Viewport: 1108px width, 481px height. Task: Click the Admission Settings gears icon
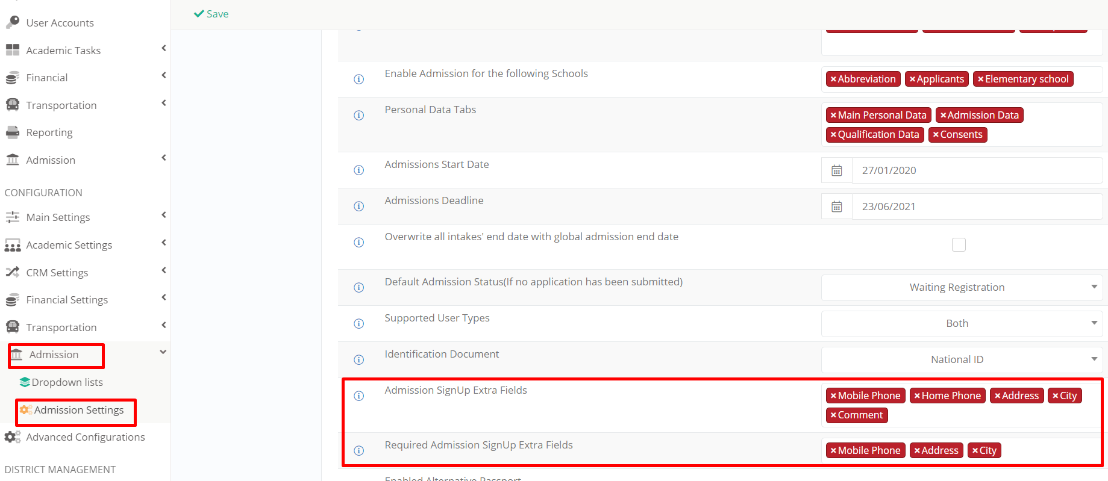click(x=26, y=410)
